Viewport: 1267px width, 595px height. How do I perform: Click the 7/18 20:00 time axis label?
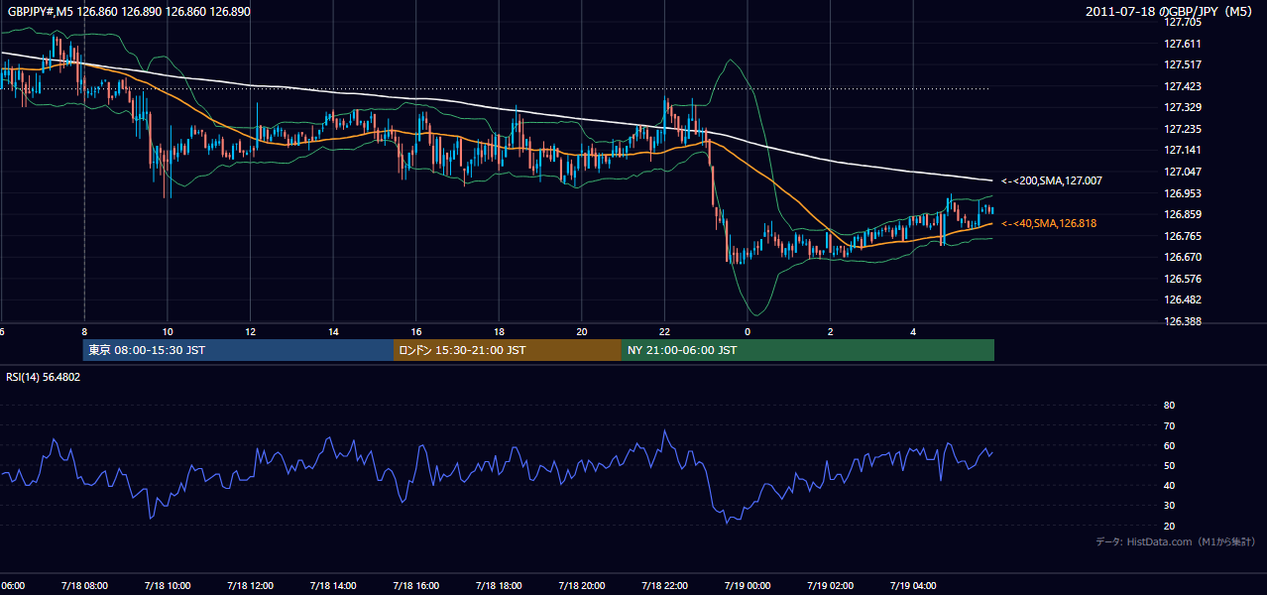[x=581, y=586]
